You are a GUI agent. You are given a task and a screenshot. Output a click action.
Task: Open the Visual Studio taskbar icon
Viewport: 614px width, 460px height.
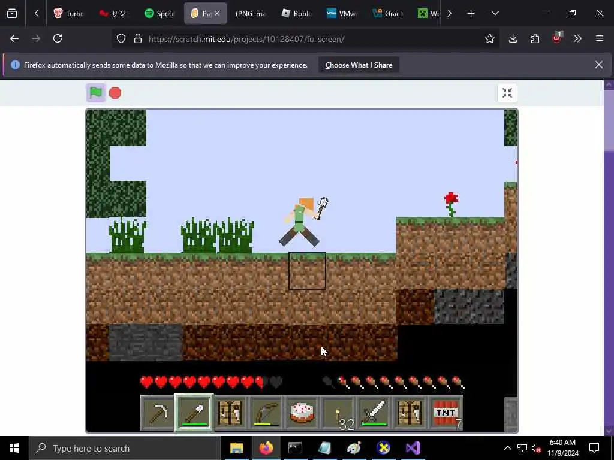click(413, 448)
